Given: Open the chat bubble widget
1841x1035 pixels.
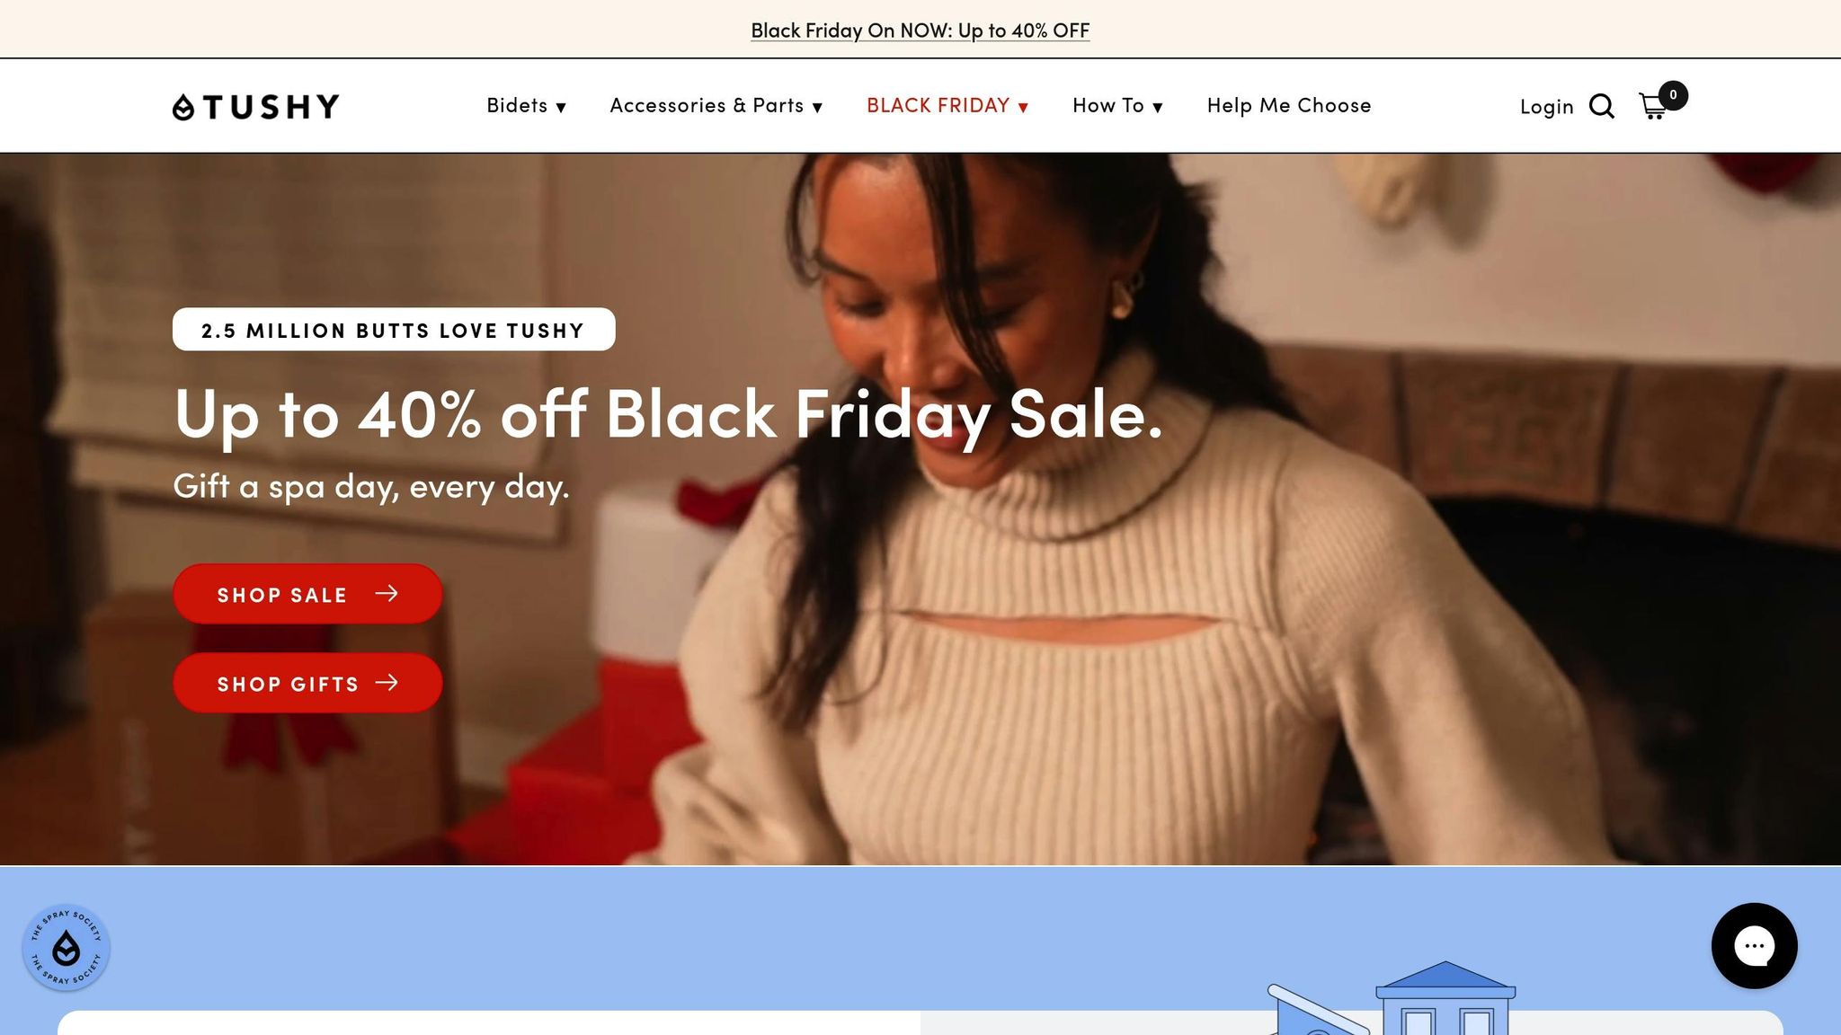Looking at the screenshot, I should tap(1754, 946).
